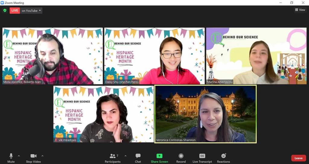This screenshot has width=309, height=164.
Task: Open the Participants list
Action: click(113, 158)
